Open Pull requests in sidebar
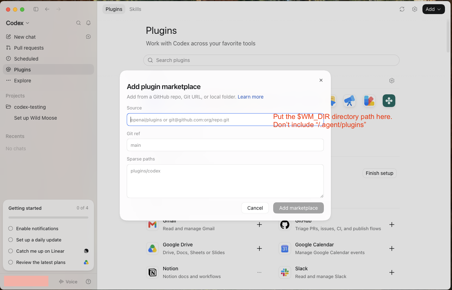The height and width of the screenshot is (290, 452). (48, 48)
